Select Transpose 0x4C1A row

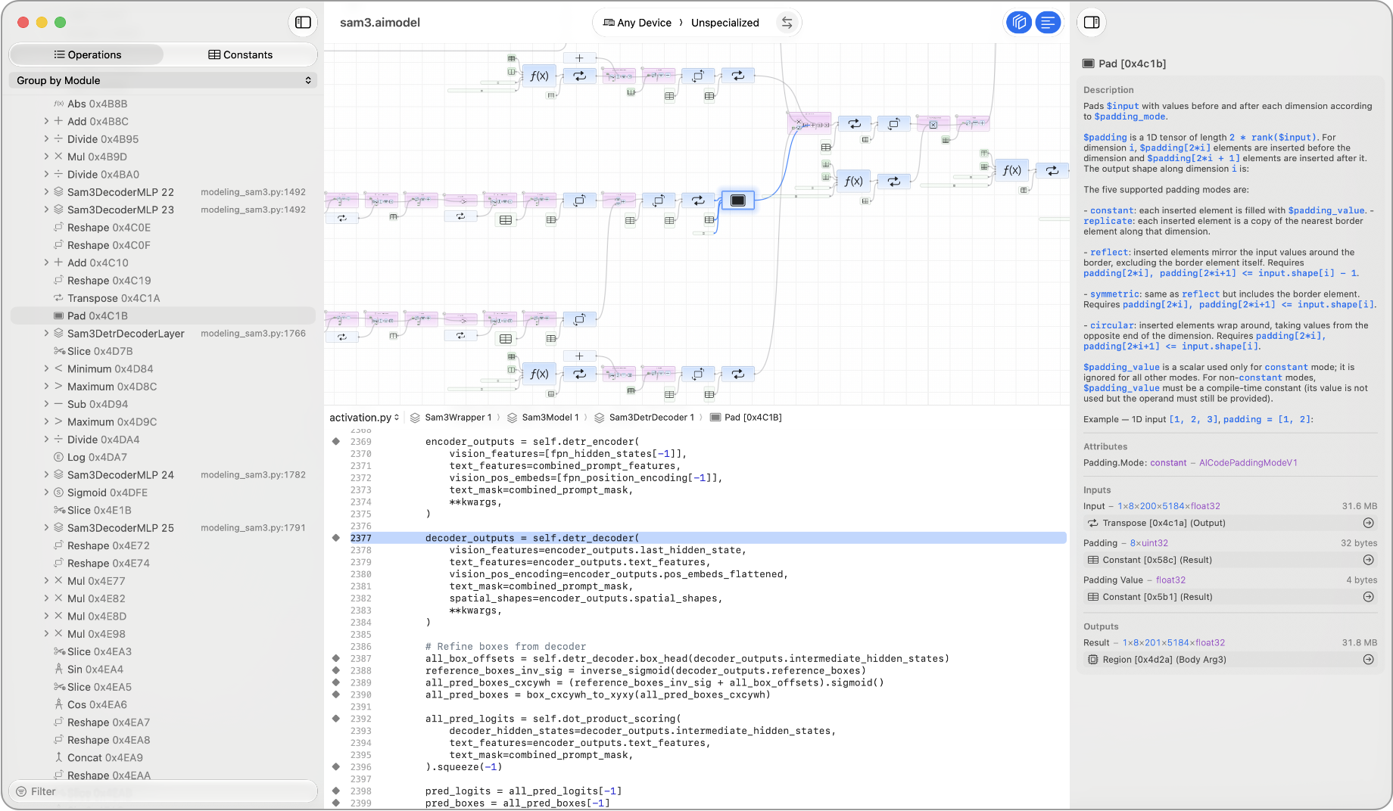(163, 298)
